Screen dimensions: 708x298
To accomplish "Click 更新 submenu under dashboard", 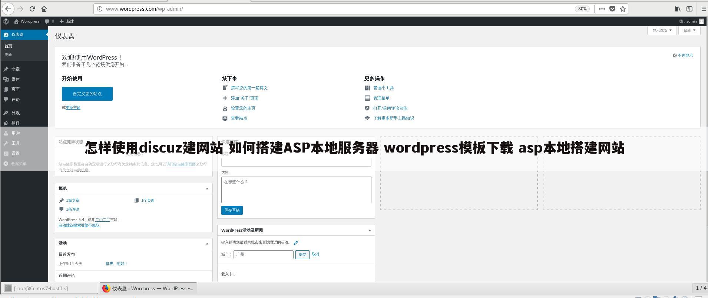I will (x=8, y=54).
